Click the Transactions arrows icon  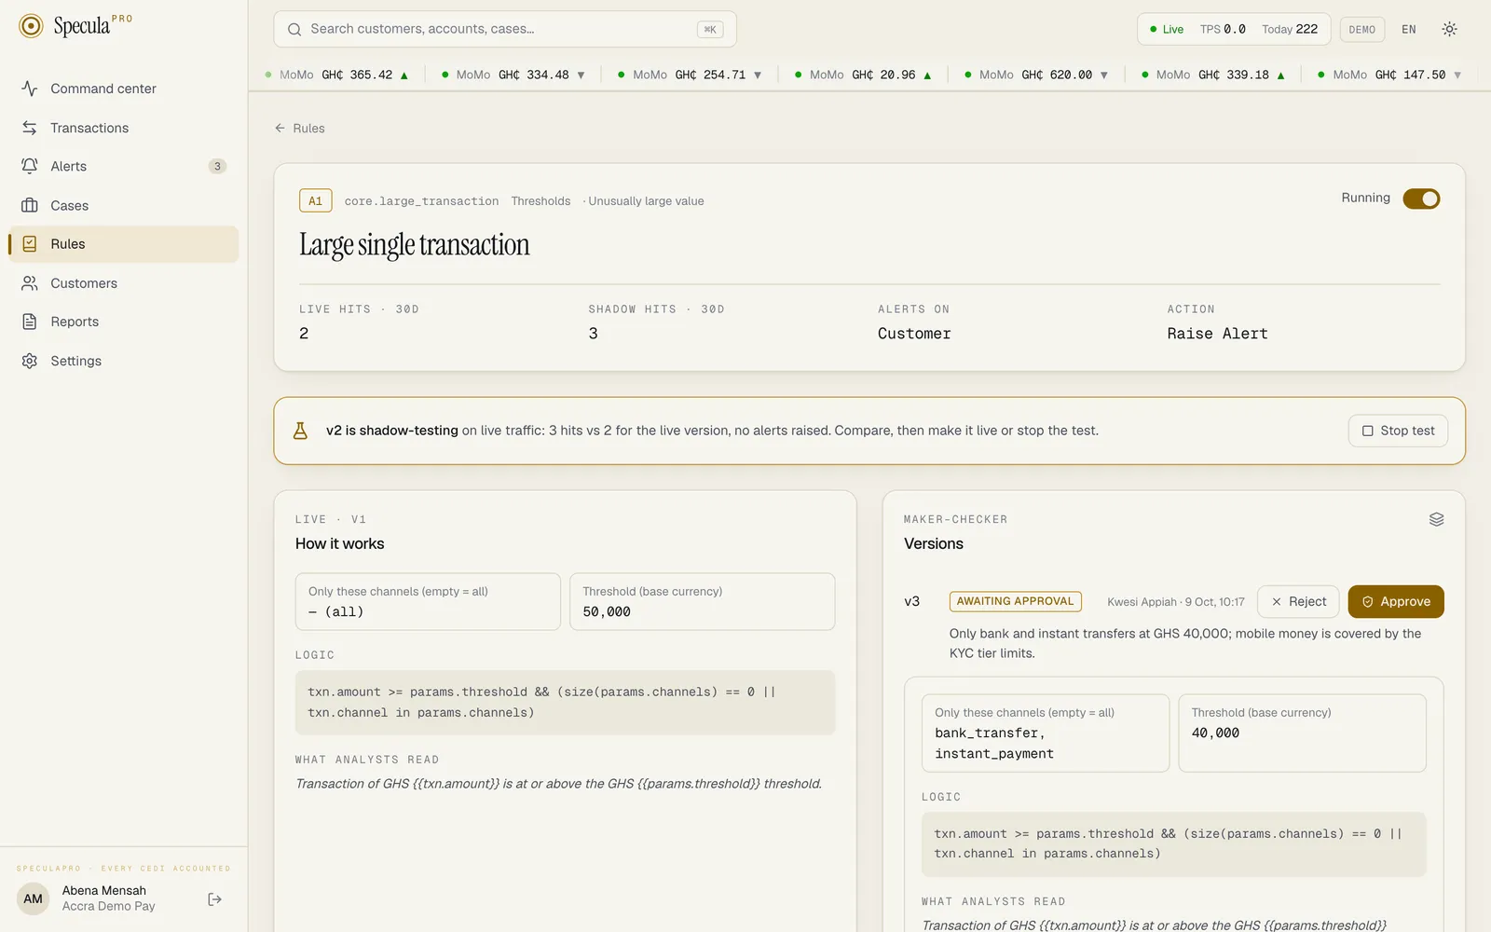pos(30,128)
